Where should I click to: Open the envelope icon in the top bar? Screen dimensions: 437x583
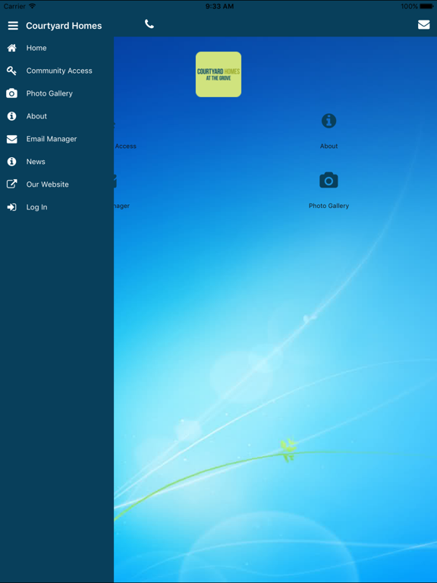pos(423,24)
